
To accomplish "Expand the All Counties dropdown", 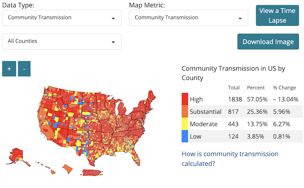I will point(62,41).
